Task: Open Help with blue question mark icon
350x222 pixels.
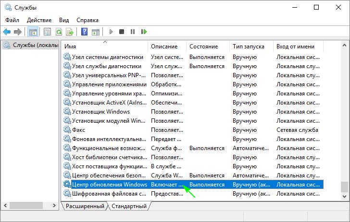Action: pos(84,32)
